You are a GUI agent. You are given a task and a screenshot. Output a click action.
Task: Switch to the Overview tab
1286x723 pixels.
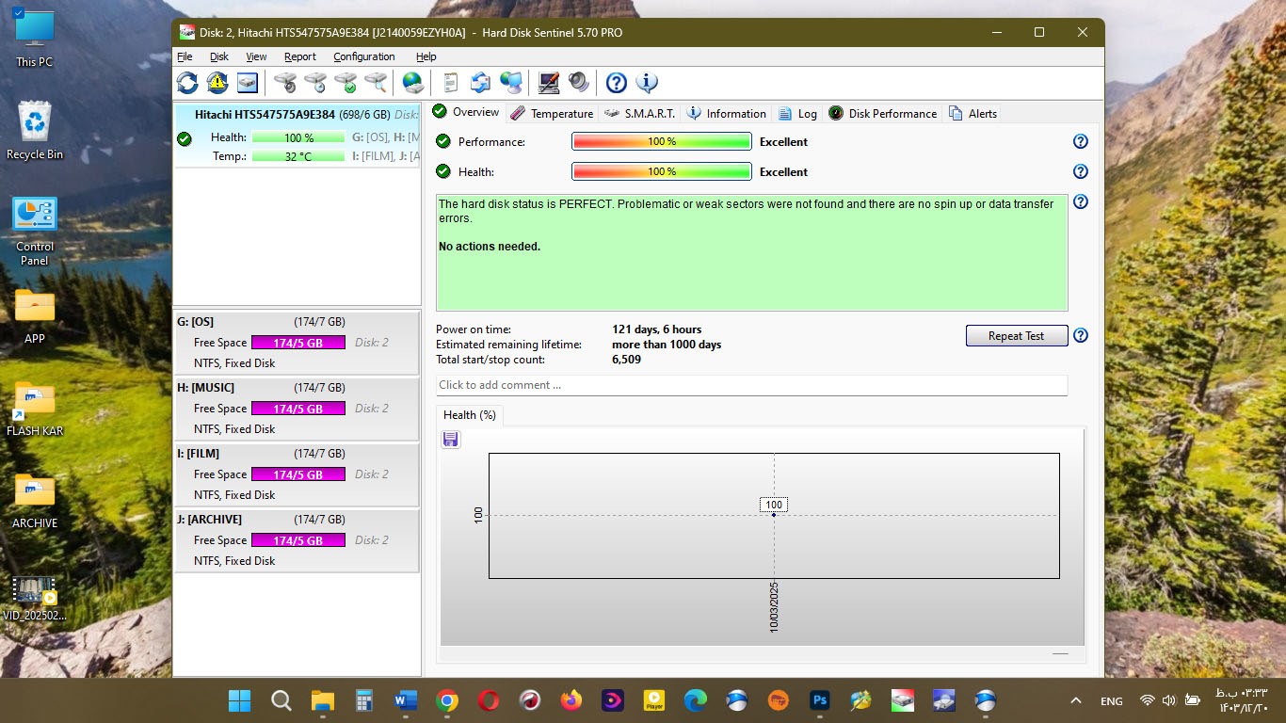pyautogui.click(x=466, y=112)
